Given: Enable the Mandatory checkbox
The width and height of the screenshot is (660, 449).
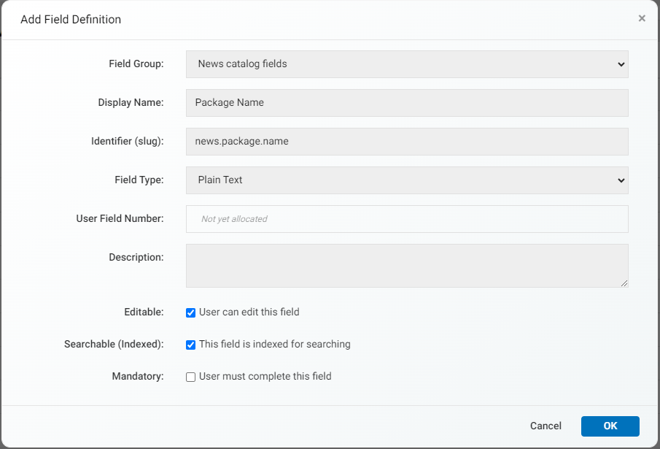Looking at the screenshot, I should point(190,377).
